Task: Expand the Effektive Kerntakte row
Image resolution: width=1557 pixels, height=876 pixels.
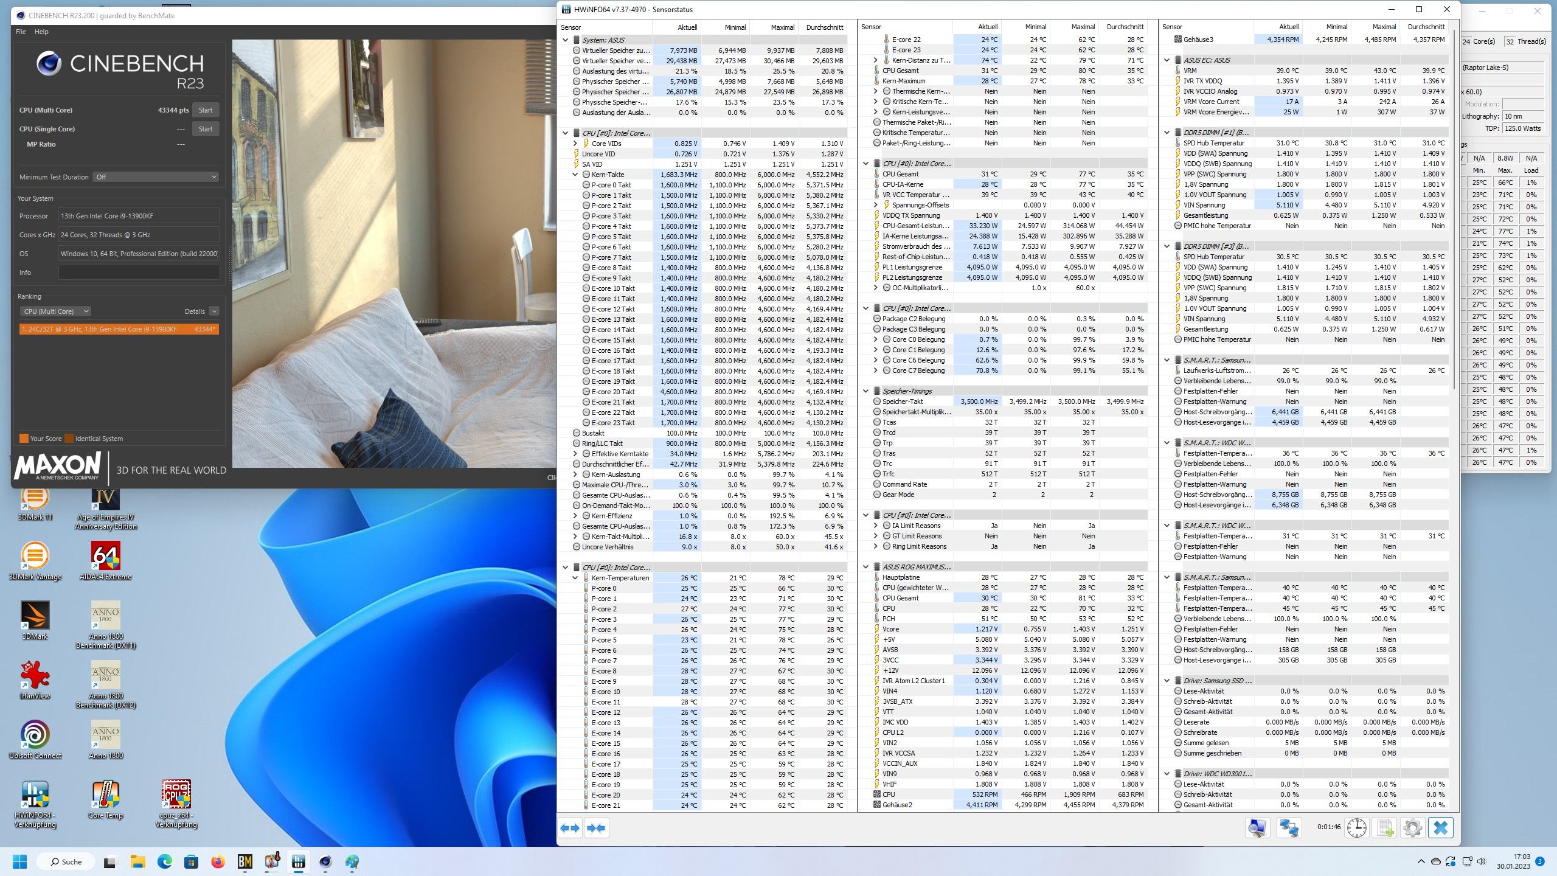Action: pos(575,454)
